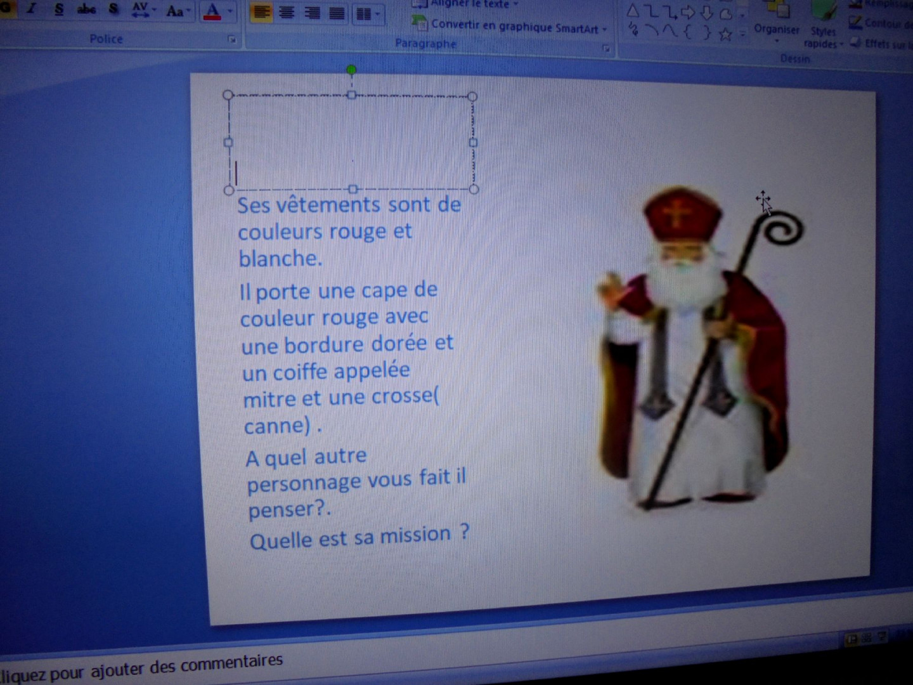Select the right arrow shape

(687, 12)
